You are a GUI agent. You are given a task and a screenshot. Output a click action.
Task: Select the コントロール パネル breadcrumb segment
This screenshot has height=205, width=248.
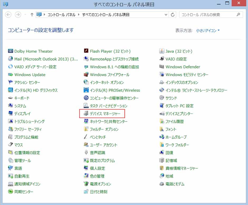click(61, 15)
